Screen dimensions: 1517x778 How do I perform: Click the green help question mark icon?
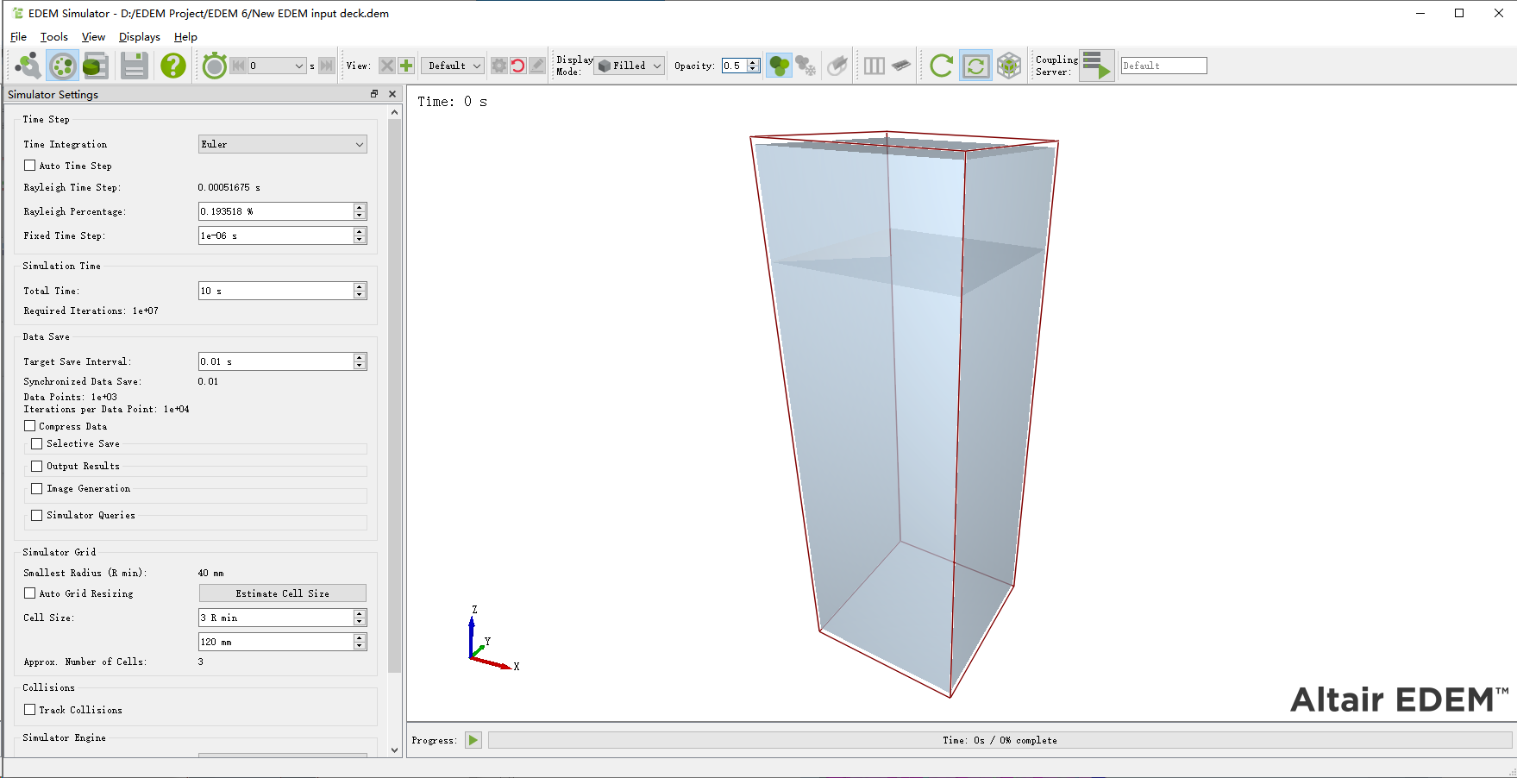[173, 66]
